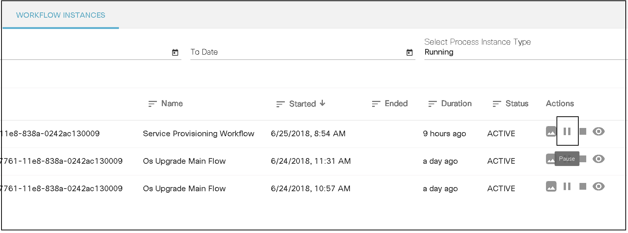This screenshot has height=233, width=628.
Task: View details of Os Upgrade 11:31 AM instance
Action: (x=599, y=159)
